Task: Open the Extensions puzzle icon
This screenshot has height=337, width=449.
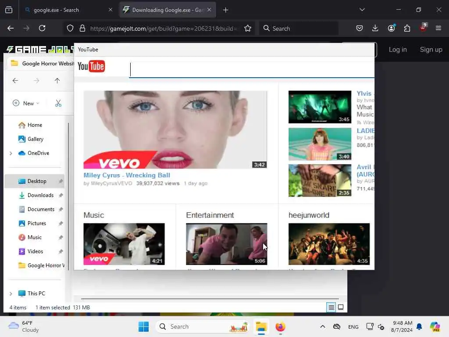Action: click(x=407, y=28)
